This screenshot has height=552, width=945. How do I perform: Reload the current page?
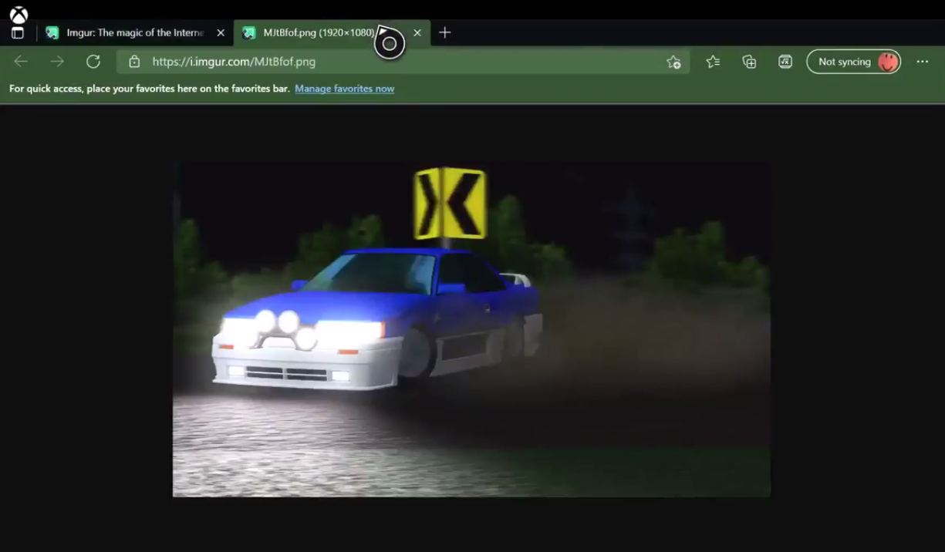(x=93, y=62)
